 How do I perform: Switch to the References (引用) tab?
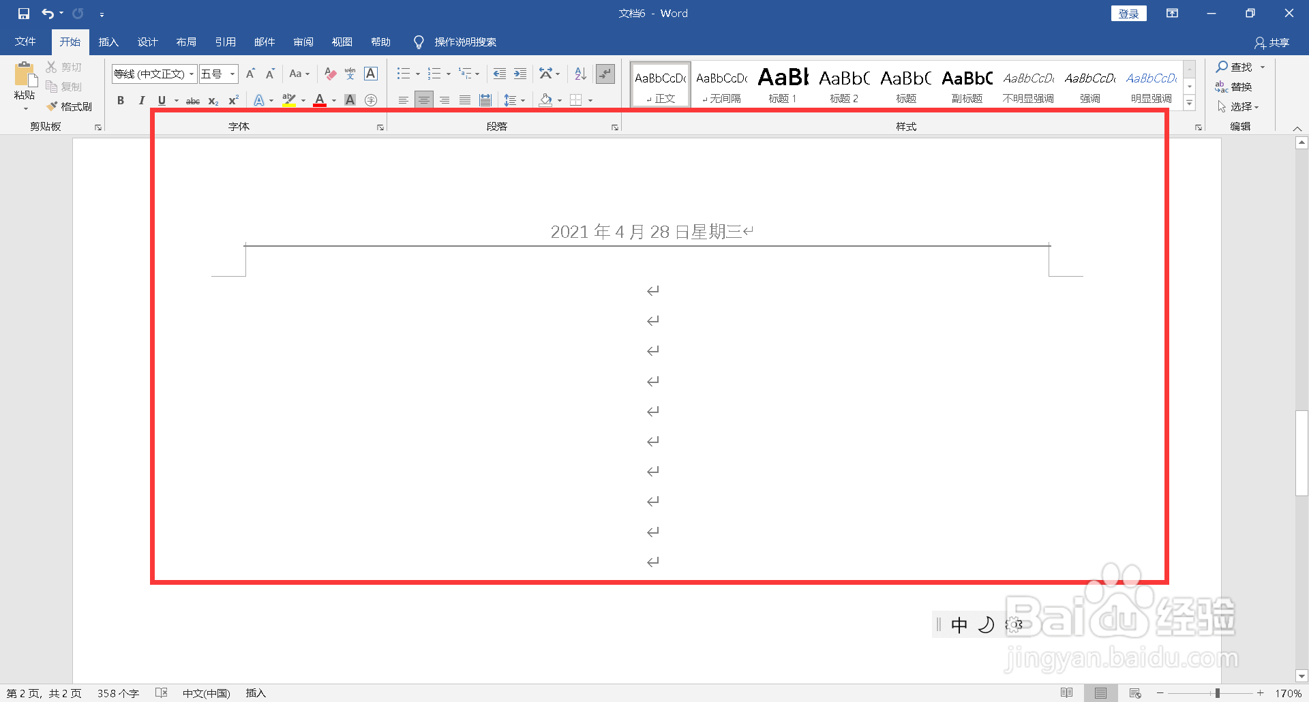[225, 42]
